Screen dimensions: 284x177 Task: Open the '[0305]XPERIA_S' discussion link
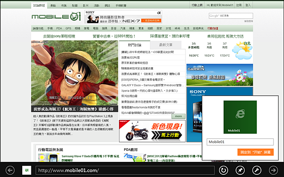(x=143, y=80)
